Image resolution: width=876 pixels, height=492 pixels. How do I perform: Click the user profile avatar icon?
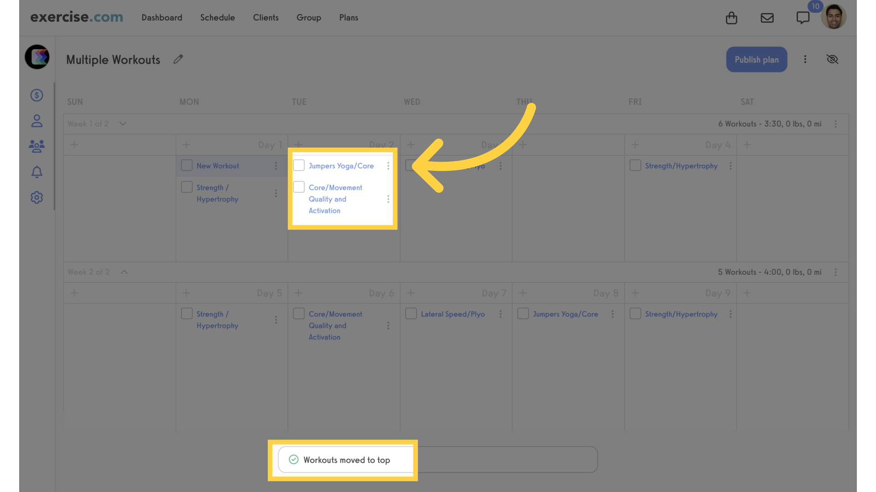(x=834, y=17)
